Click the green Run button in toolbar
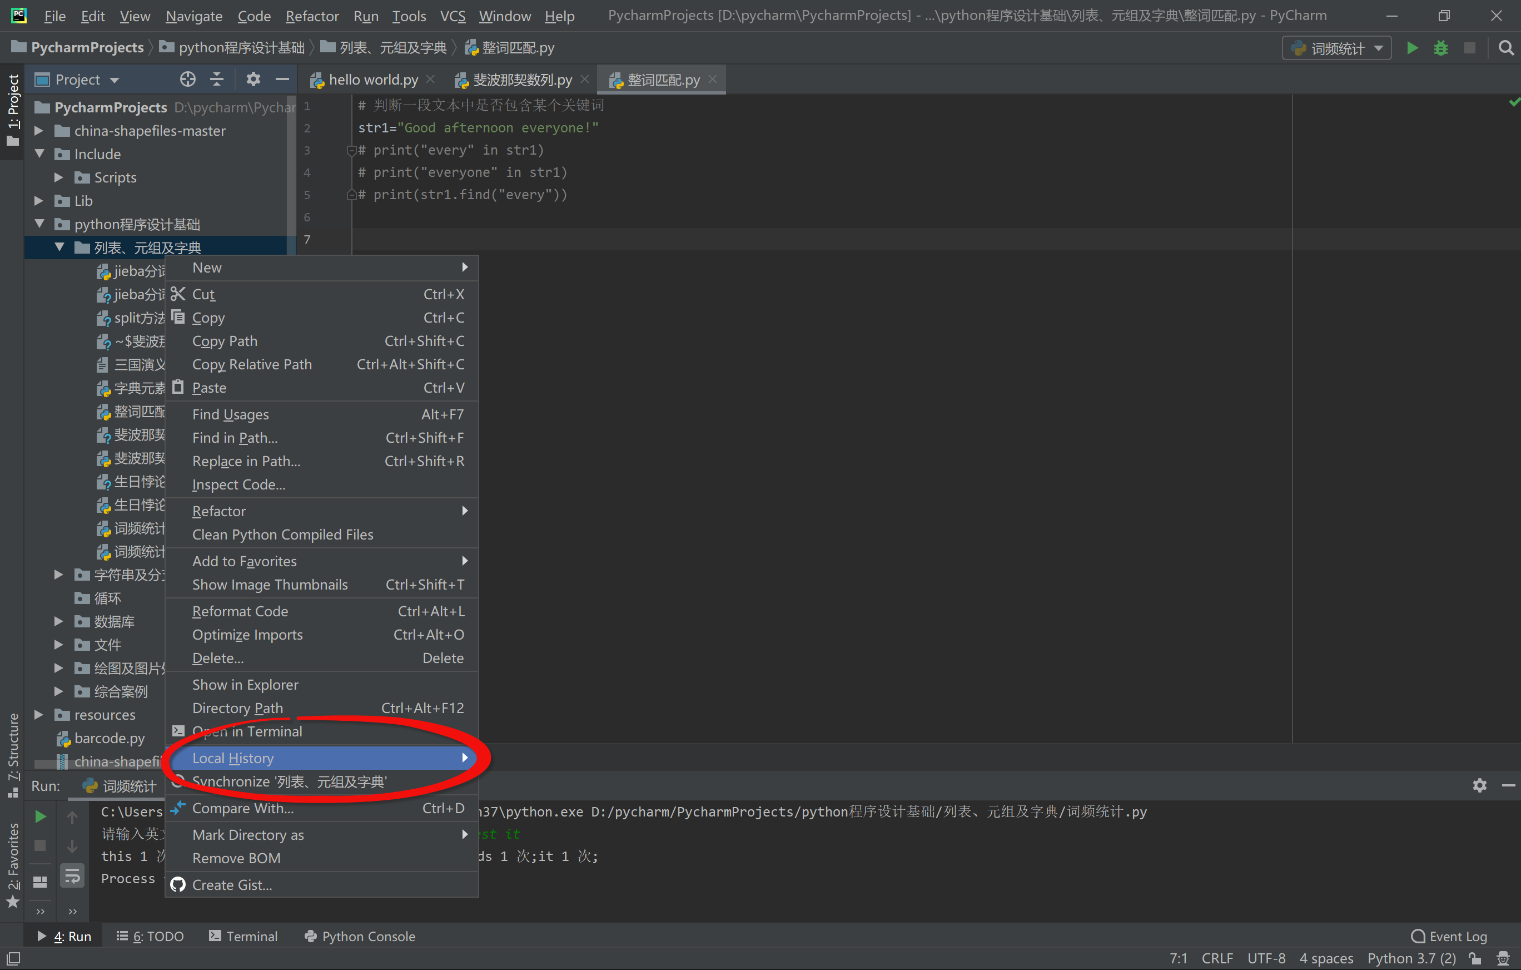Screen dimensions: 1521x970 (x=1411, y=48)
